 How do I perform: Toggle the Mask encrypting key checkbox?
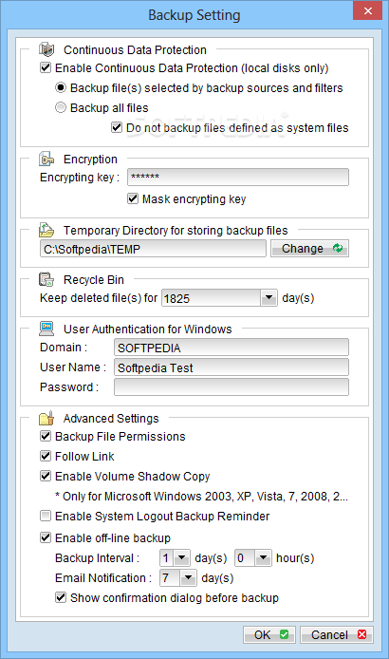[133, 198]
